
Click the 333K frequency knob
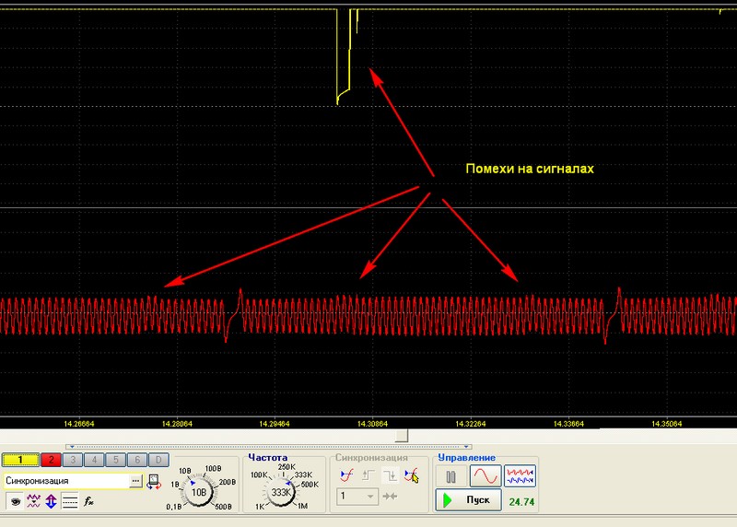coord(281,492)
